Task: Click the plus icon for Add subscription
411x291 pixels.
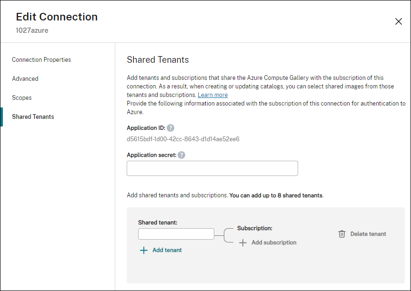Action: tap(242, 242)
